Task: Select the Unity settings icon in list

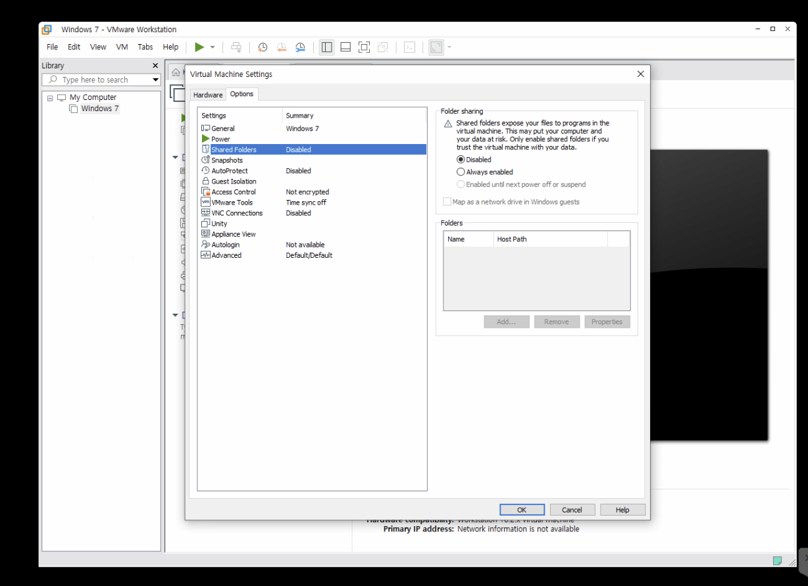Action: [205, 223]
